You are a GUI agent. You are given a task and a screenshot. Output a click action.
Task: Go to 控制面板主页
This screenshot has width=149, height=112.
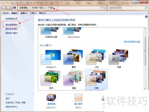(12, 19)
